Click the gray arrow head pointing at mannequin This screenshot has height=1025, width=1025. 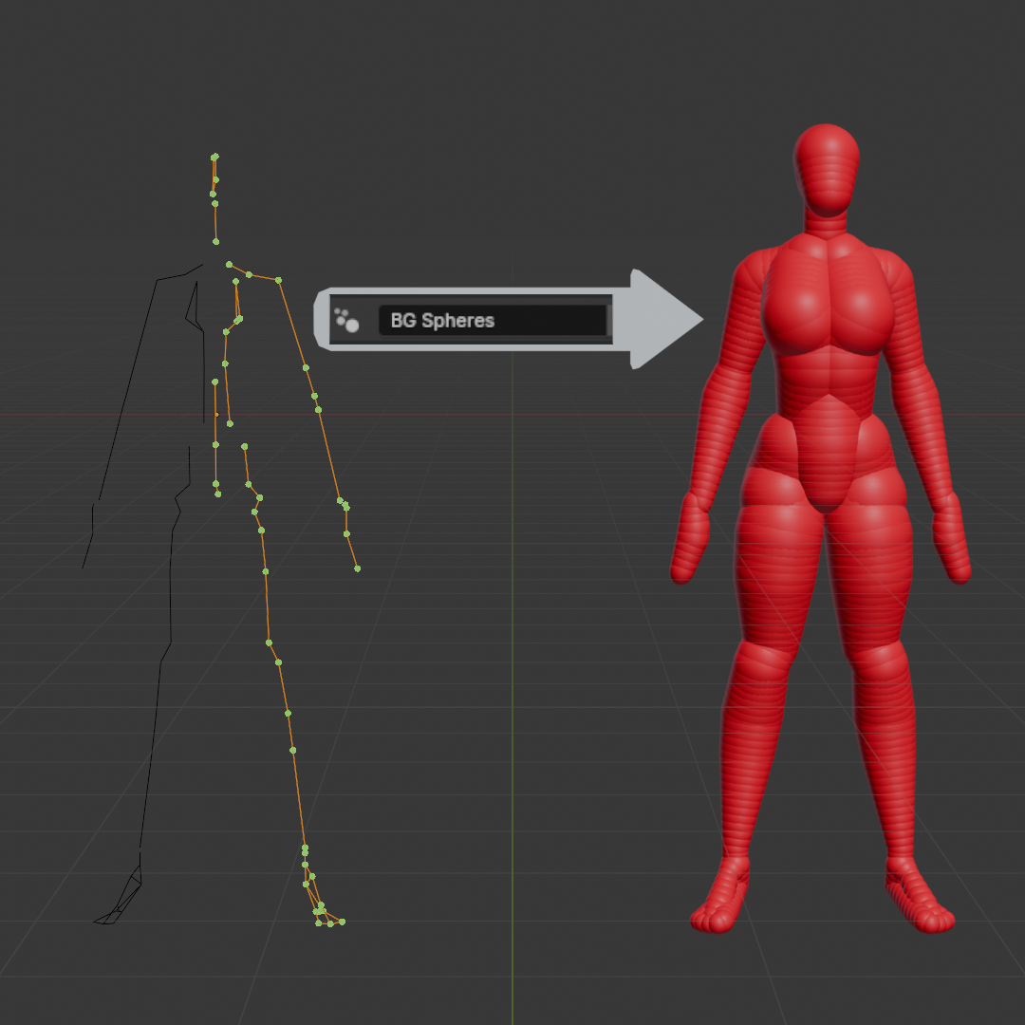(667, 320)
